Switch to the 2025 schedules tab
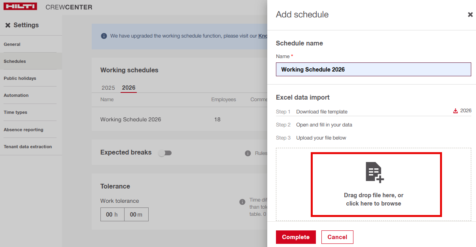This screenshot has height=247, width=476. coord(108,88)
